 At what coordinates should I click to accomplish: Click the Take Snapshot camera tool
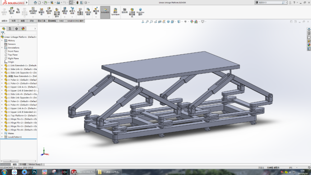[x=125, y=11]
